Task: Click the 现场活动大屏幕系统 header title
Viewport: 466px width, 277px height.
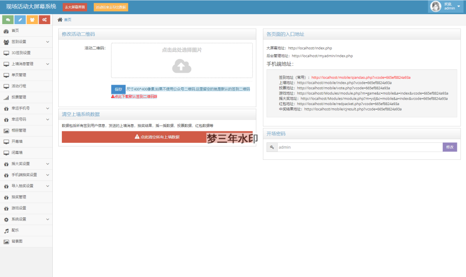Action: pos(31,6)
